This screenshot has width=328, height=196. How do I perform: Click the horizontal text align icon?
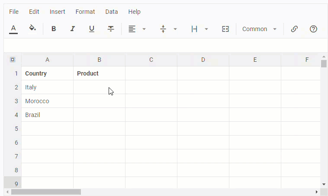pyautogui.click(x=132, y=29)
